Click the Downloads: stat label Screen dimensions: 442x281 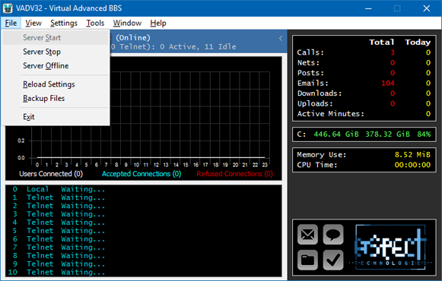point(320,93)
